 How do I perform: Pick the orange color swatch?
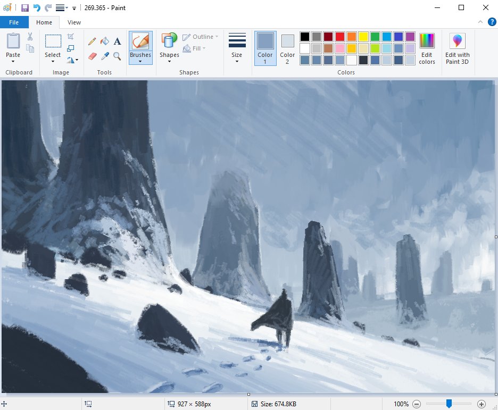coord(352,37)
